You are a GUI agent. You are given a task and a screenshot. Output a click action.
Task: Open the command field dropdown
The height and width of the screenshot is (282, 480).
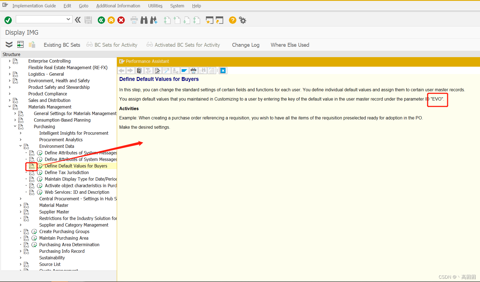[x=68, y=19]
